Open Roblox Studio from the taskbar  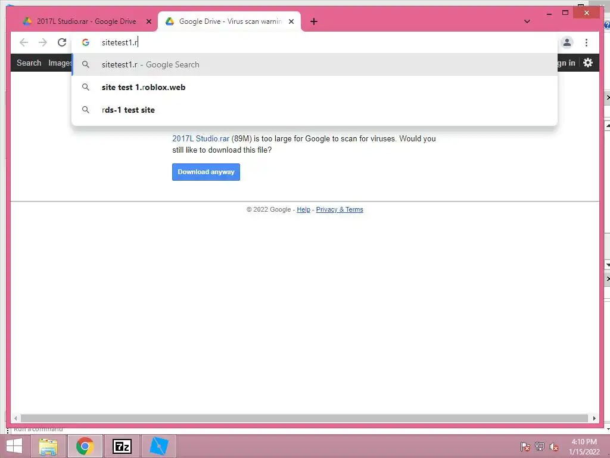click(158, 446)
